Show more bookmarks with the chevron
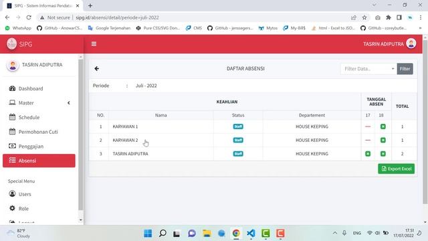Image resolution: width=428 pixels, height=241 pixels. [420, 28]
